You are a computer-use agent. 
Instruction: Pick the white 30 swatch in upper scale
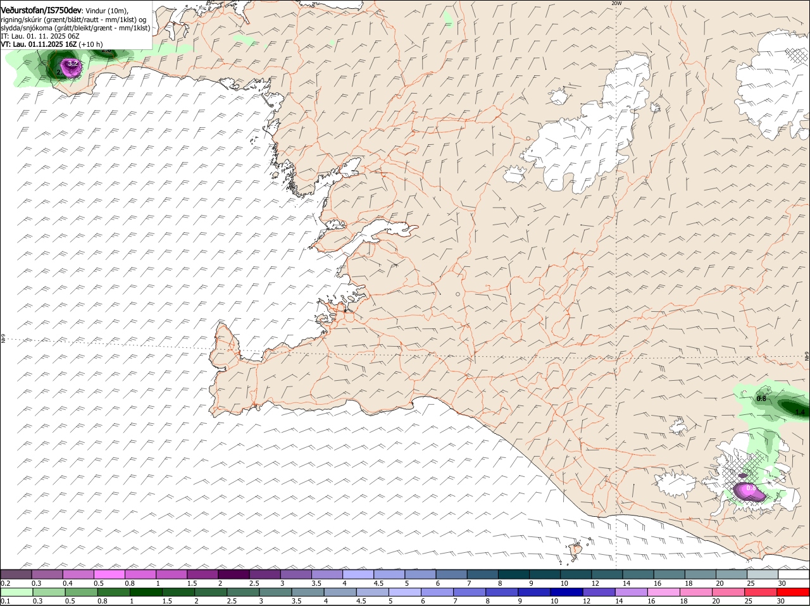tap(793, 574)
